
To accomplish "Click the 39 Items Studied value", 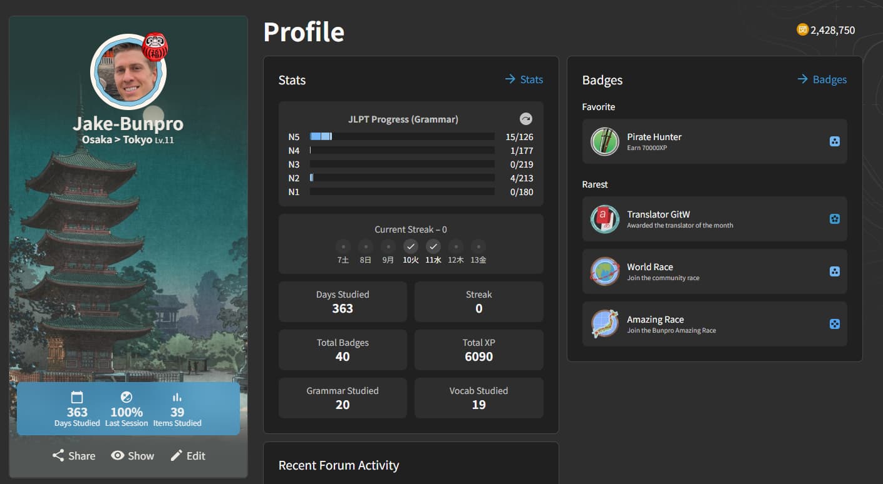I will [177, 412].
